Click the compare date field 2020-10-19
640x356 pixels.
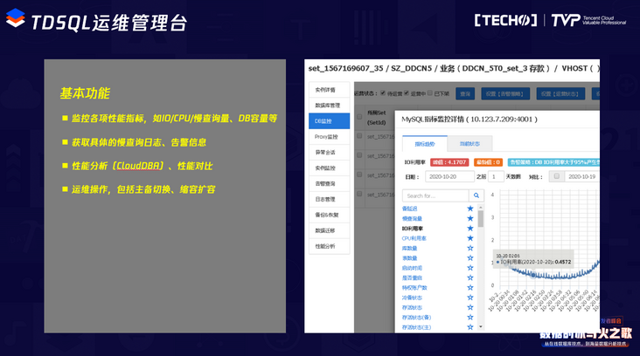[x=581, y=176]
